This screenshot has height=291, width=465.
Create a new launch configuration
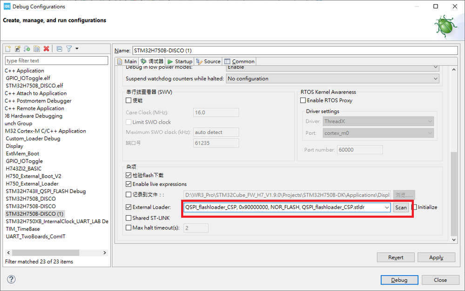(8, 49)
